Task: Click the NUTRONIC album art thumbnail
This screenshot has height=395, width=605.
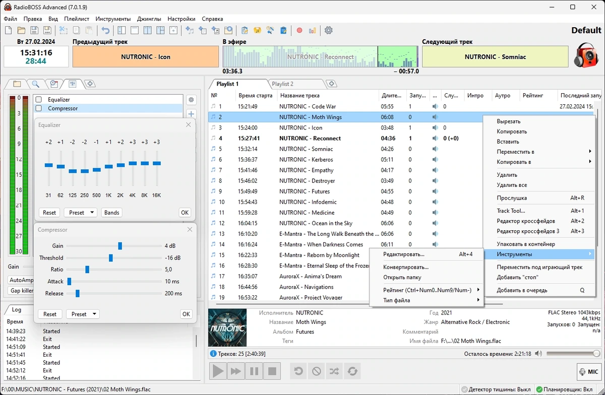Action: click(x=227, y=327)
